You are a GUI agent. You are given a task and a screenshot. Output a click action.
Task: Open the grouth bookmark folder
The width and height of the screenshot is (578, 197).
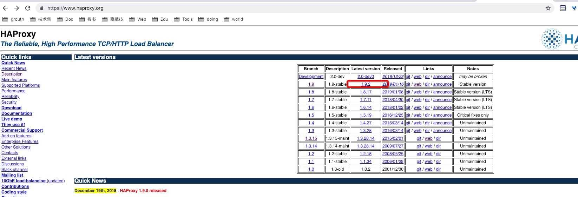point(13,19)
